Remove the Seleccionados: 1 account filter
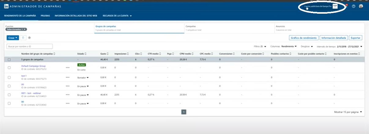The height and width of the screenshot is (134, 369). tap(25, 29)
